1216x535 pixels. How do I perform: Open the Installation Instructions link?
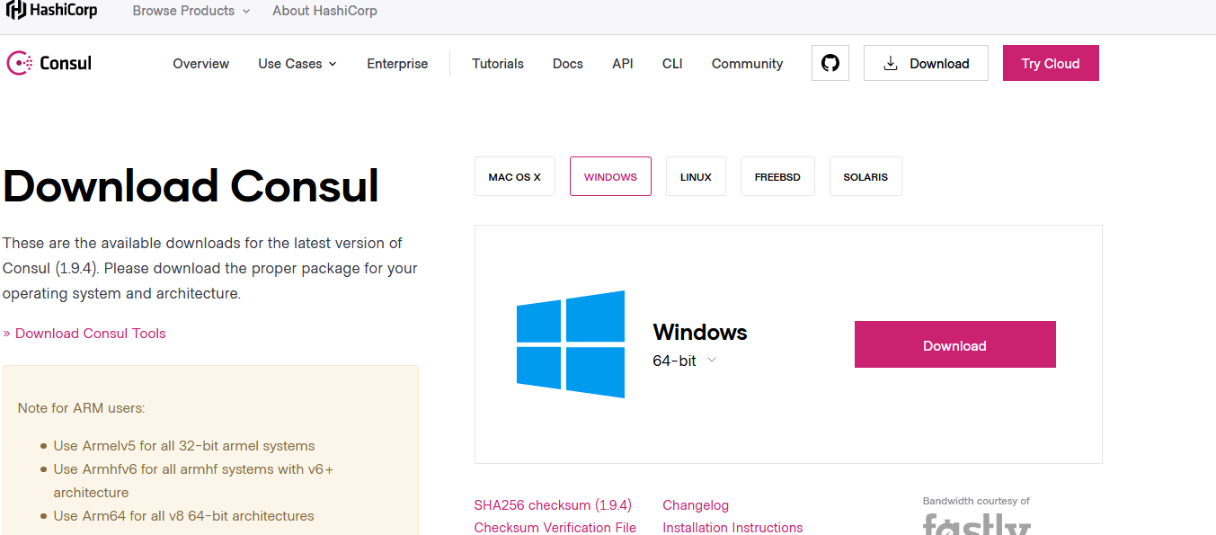point(732,528)
